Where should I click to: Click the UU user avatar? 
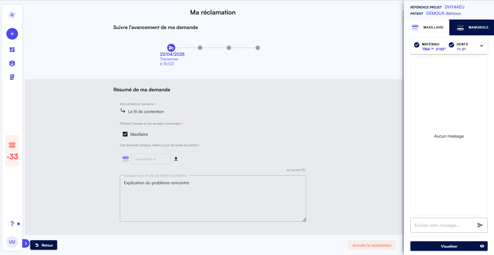pyautogui.click(x=12, y=242)
